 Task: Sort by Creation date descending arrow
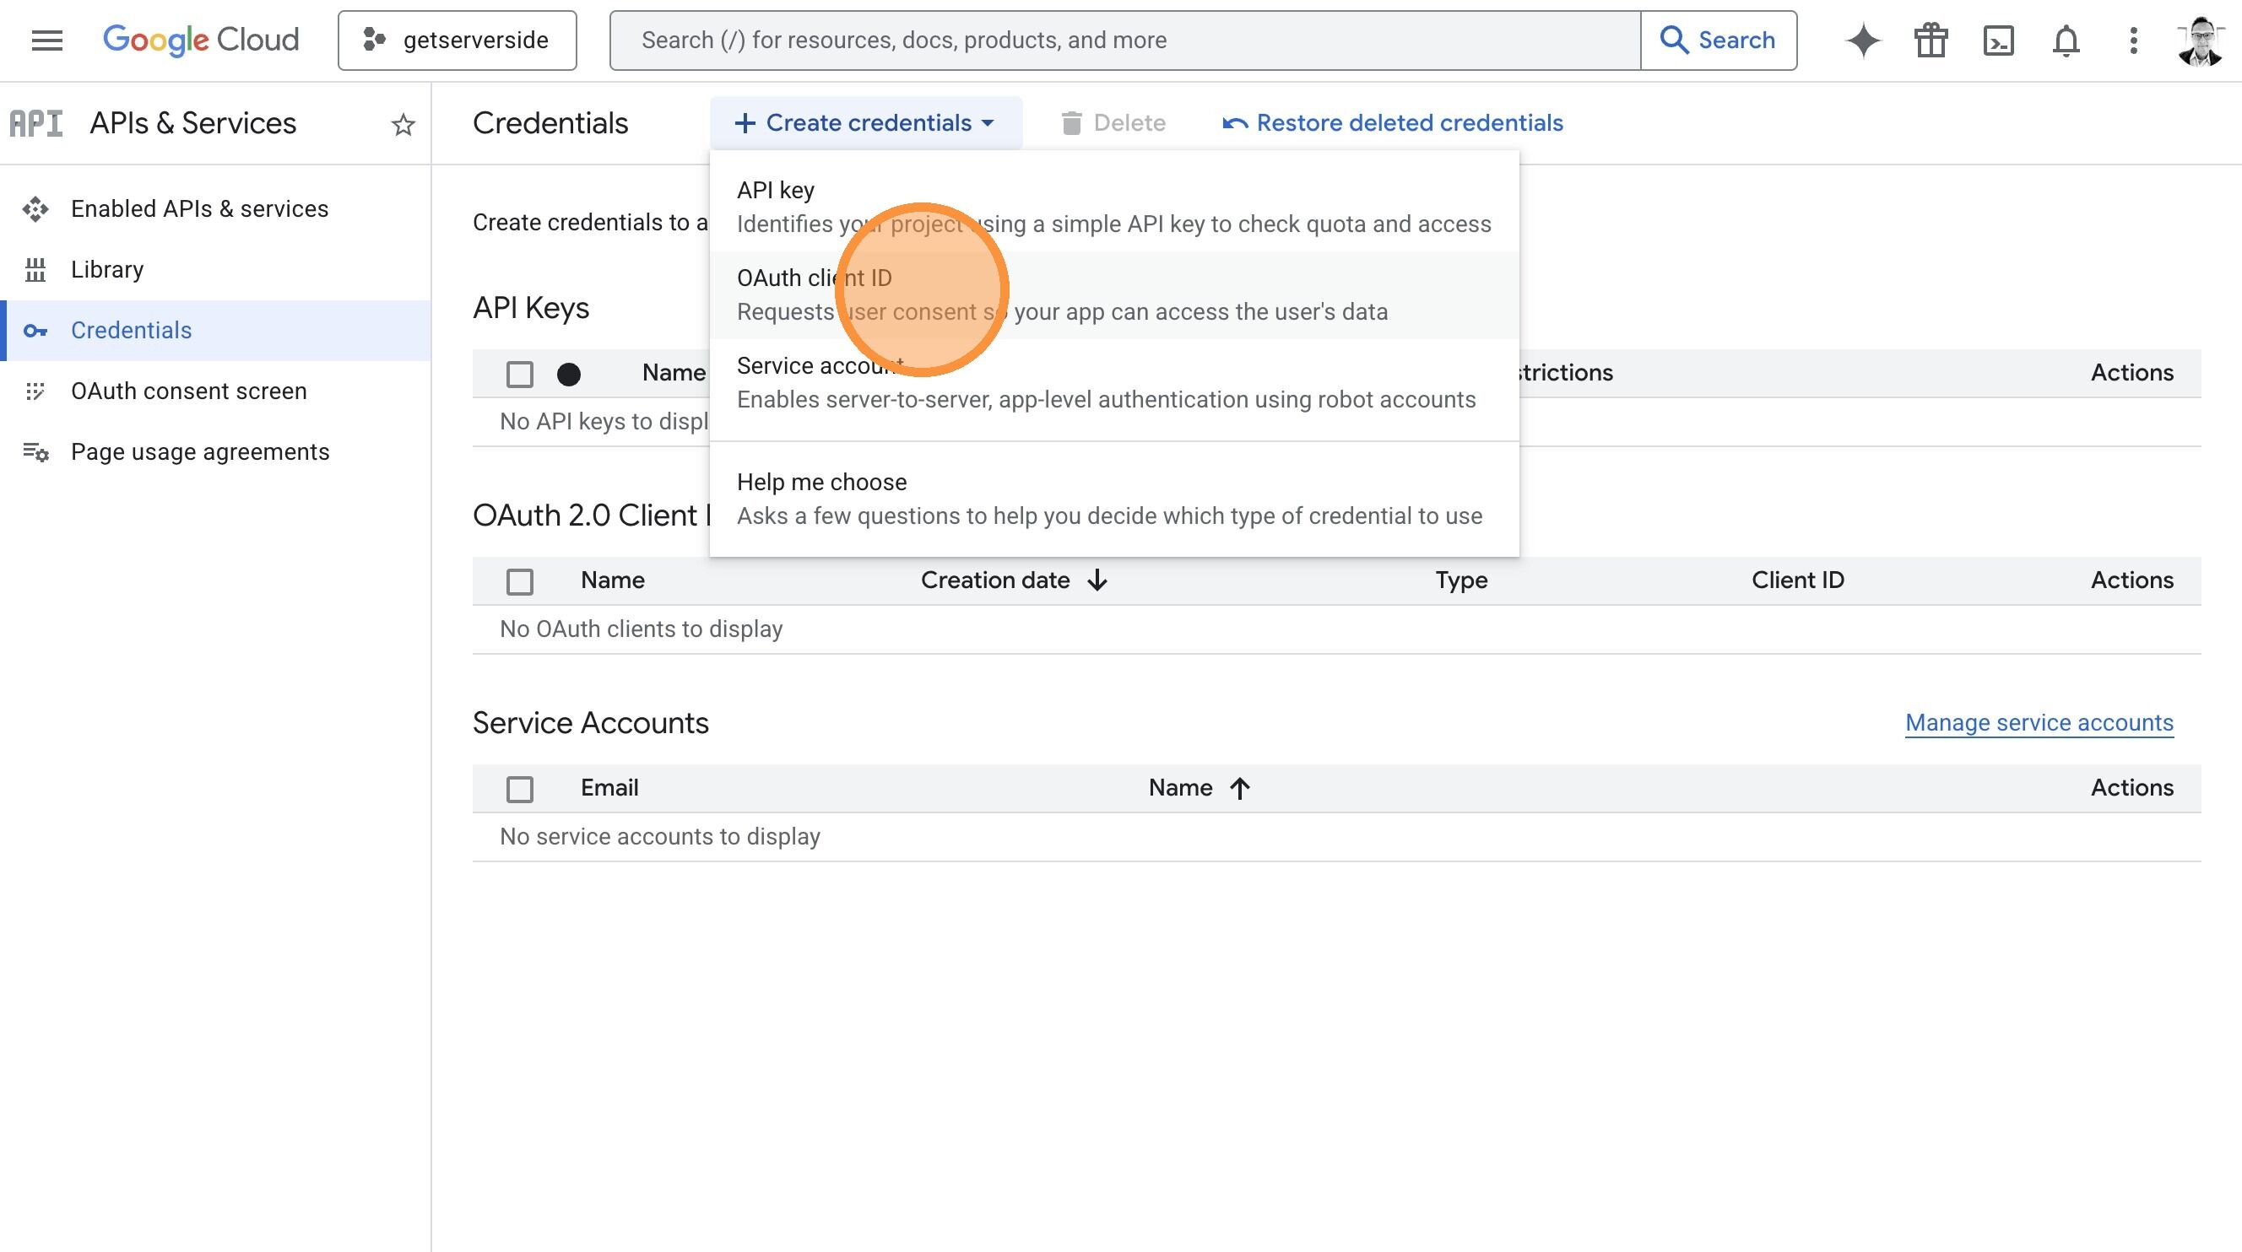1097,580
